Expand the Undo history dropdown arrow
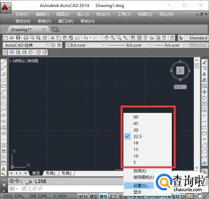This screenshot has height=199, width=209. point(90,38)
